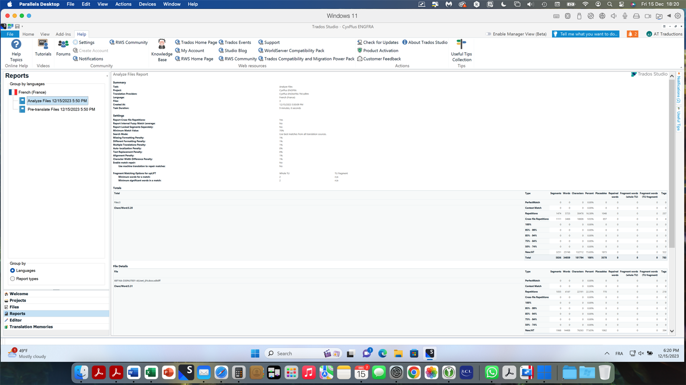Expand the Useful Tips side tab
The height and width of the screenshot is (385, 686).
679,119
